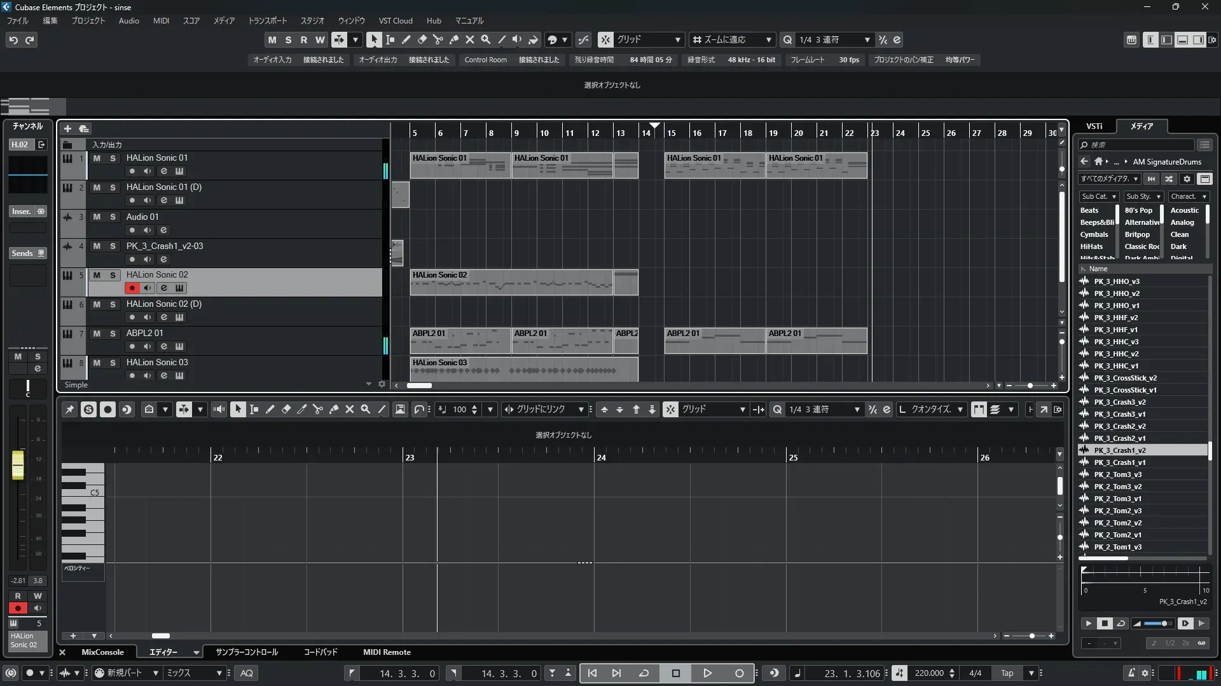Open the MIDI menu
This screenshot has height=686, width=1221.
coord(161,21)
